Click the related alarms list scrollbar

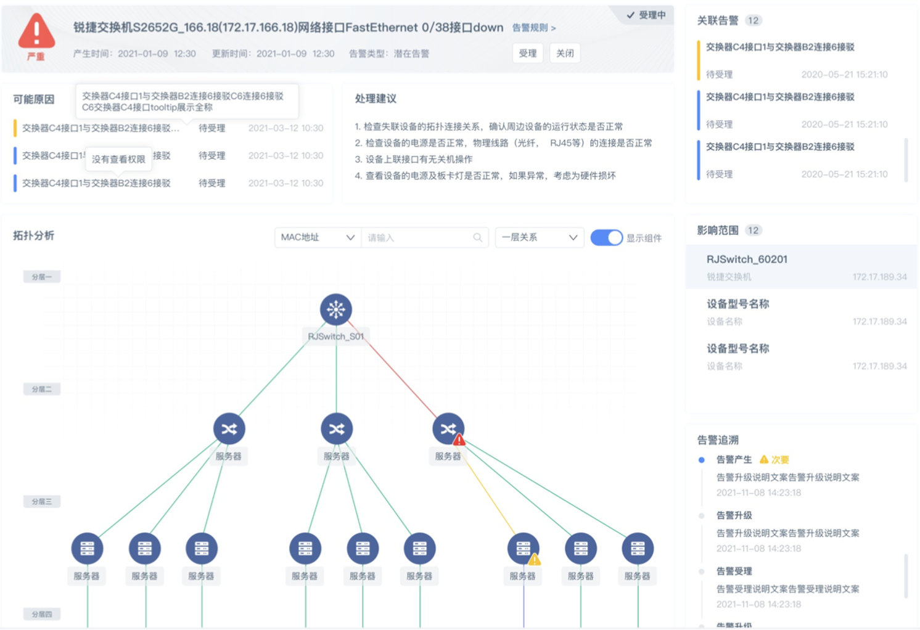click(905, 160)
